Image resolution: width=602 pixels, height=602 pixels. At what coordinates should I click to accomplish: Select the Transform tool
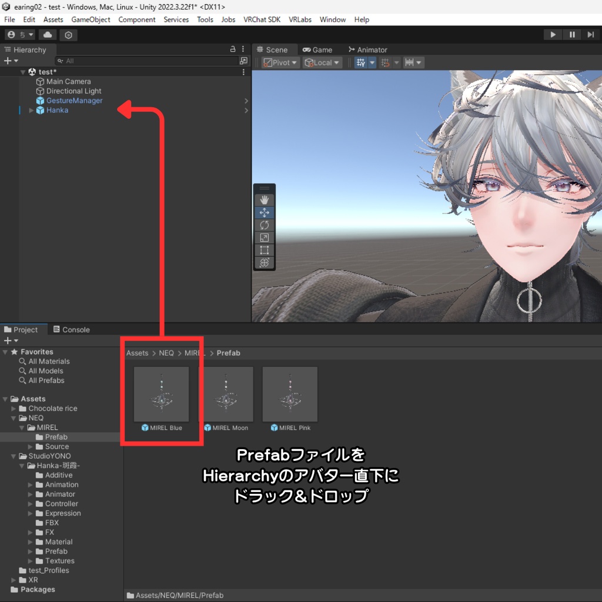click(x=264, y=263)
